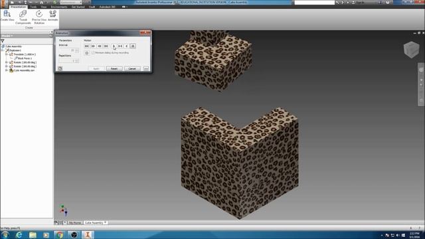
Task: Click the clock in the system tray
Action: [414, 235]
